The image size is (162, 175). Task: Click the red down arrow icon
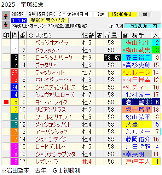click(x=6, y=25)
